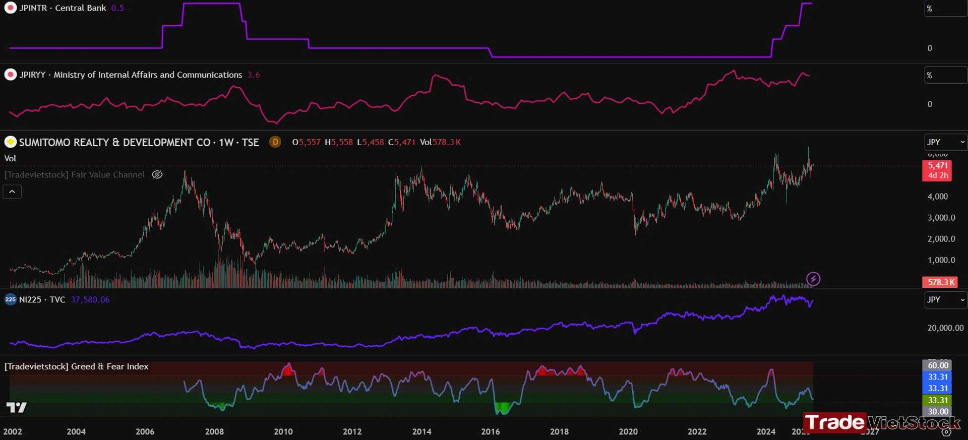Click the 2002 time axis label

click(13, 431)
